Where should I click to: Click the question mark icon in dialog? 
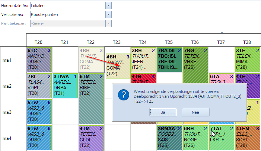(x=124, y=95)
